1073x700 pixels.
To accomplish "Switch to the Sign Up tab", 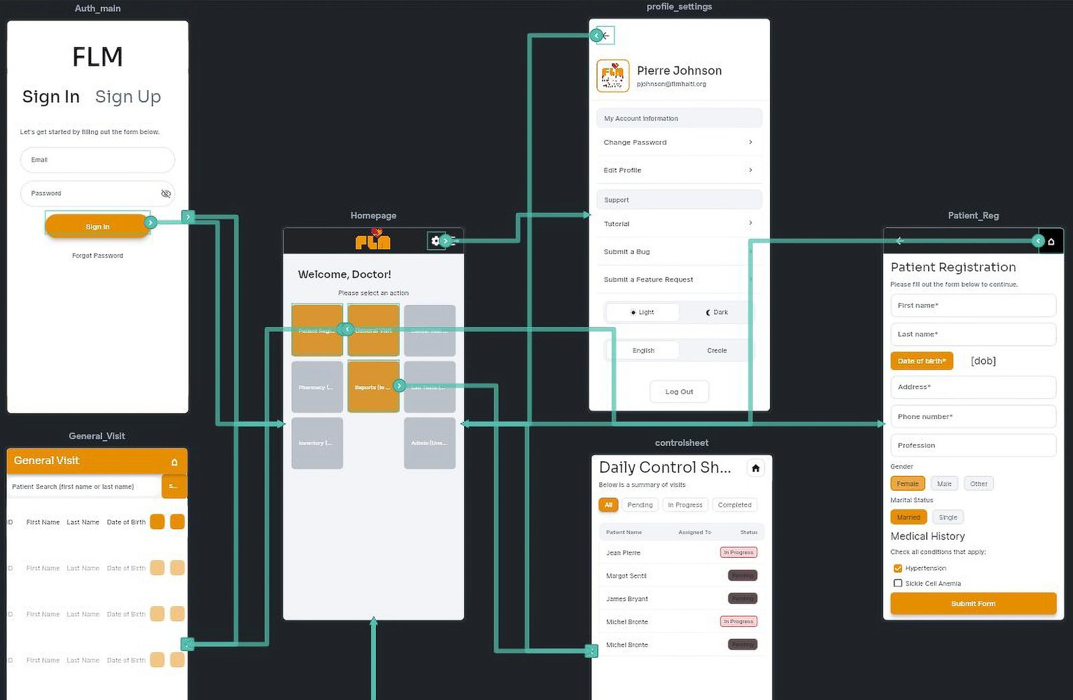I will pos(128,97).
